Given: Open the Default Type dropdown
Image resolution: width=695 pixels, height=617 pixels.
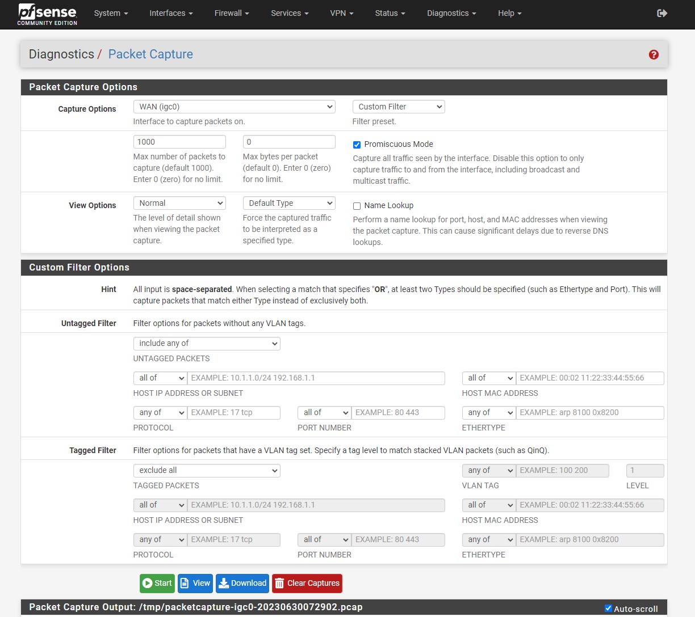Looking at the screenshot, I should (289, 203).
